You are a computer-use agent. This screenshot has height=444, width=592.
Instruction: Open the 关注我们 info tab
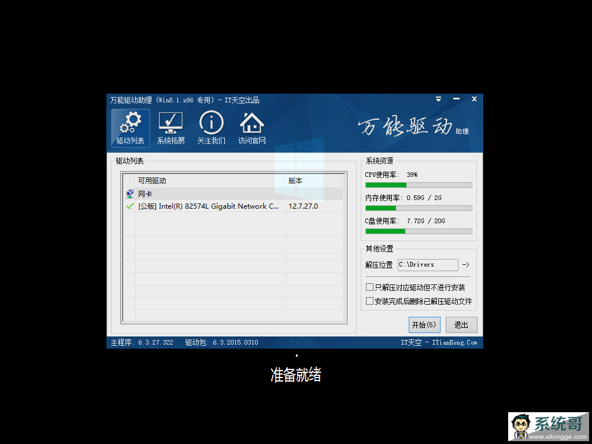(x=211, y=128)
